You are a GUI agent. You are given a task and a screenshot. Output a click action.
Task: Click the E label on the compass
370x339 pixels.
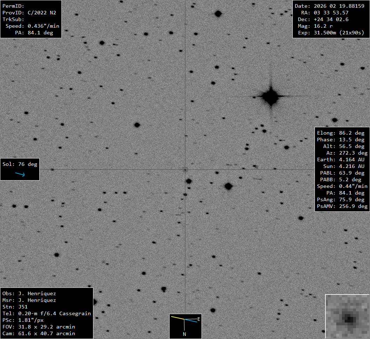click(x=199, y=319)
